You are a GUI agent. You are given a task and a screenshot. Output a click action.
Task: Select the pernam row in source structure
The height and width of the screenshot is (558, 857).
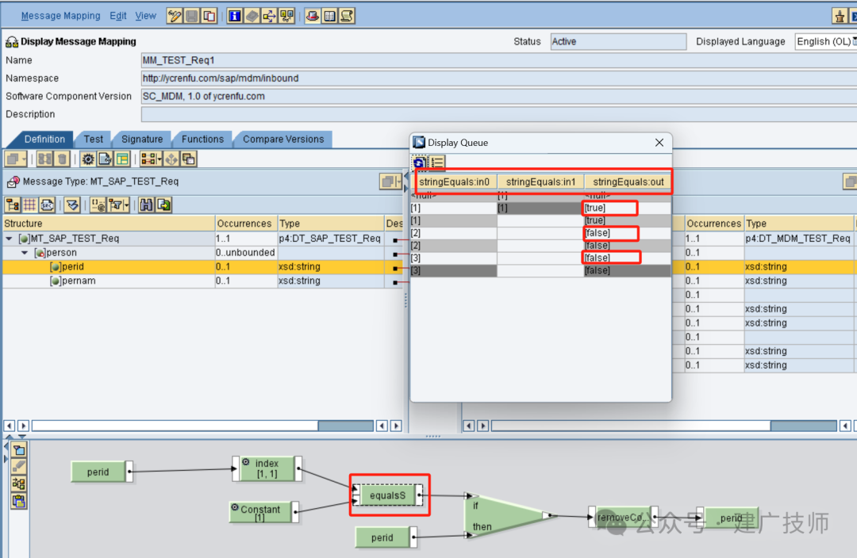click(x=202, y=281)
